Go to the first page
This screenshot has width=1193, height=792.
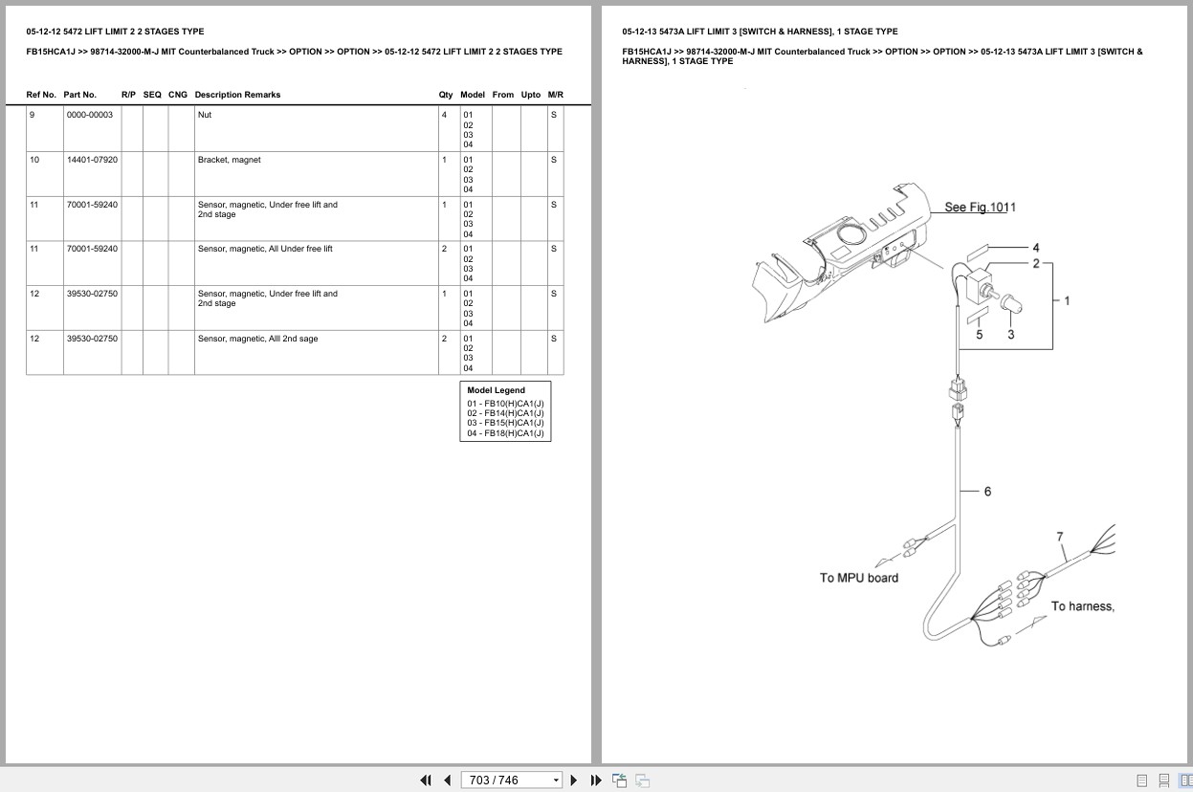426,781
